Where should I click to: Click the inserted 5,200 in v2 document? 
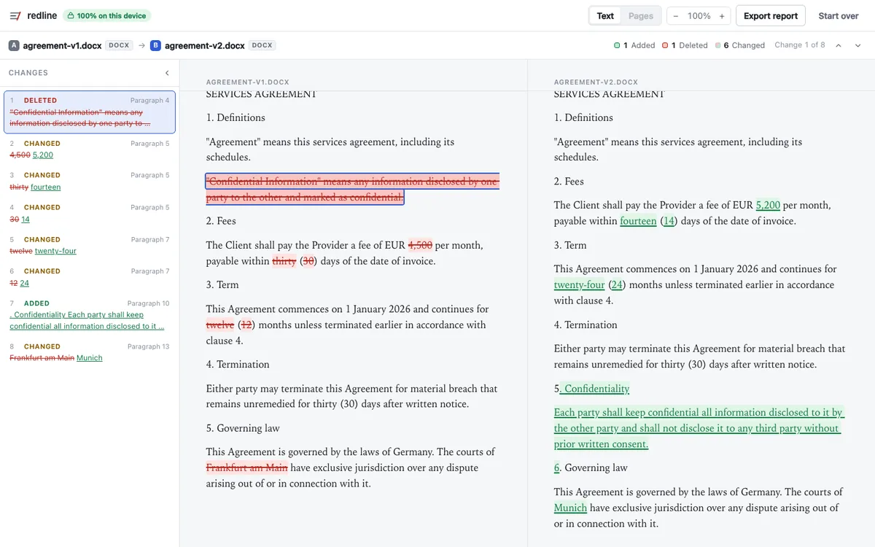pos(768,205)
